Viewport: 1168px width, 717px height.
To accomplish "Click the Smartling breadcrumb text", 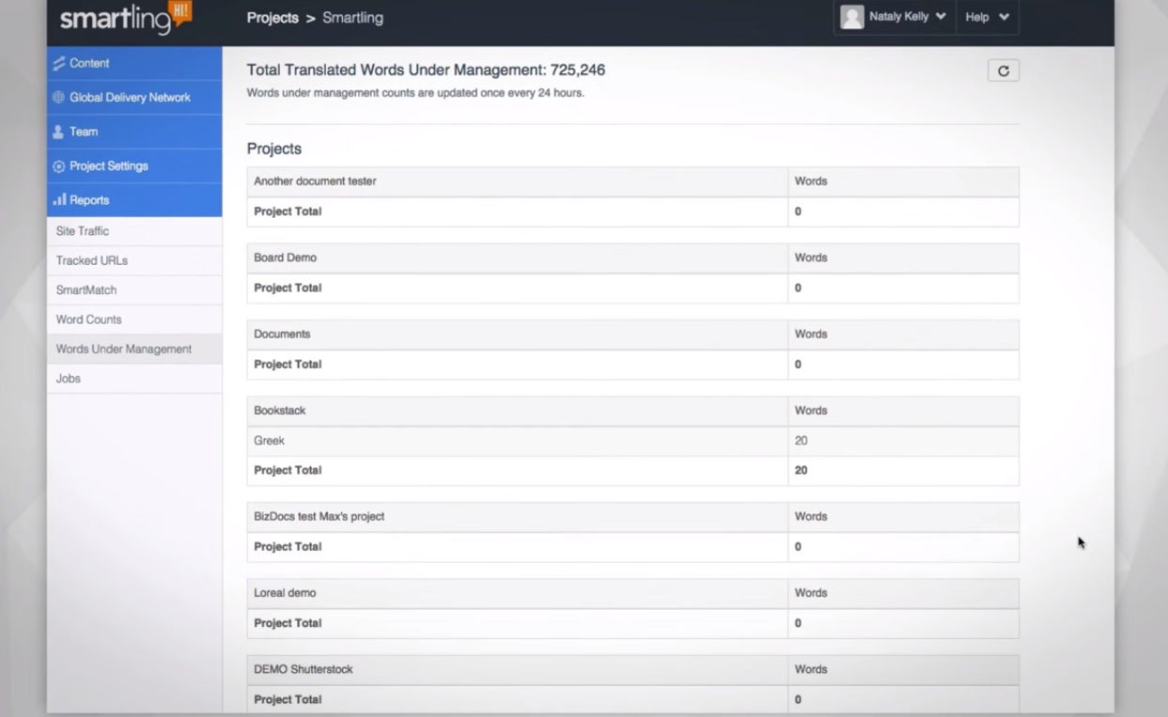I will click(352, 18).
